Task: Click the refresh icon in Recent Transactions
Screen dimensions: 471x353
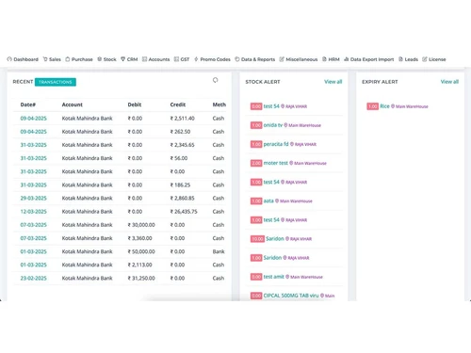Action: [215, 80]
